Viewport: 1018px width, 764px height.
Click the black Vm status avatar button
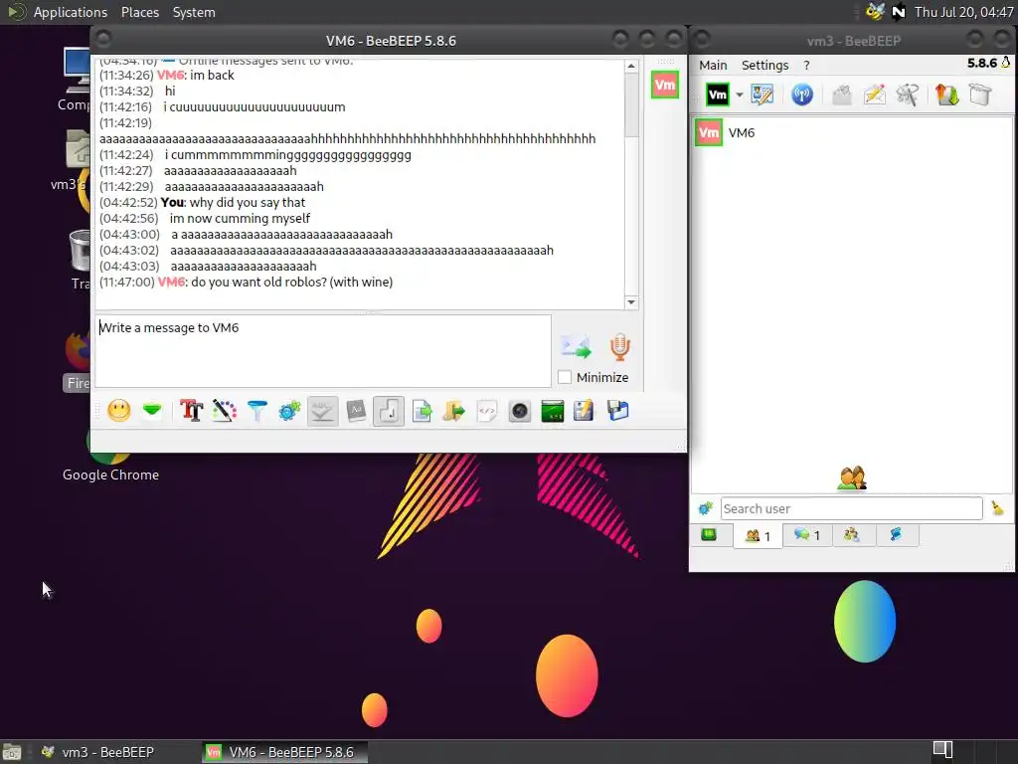[x=718, y=95]
